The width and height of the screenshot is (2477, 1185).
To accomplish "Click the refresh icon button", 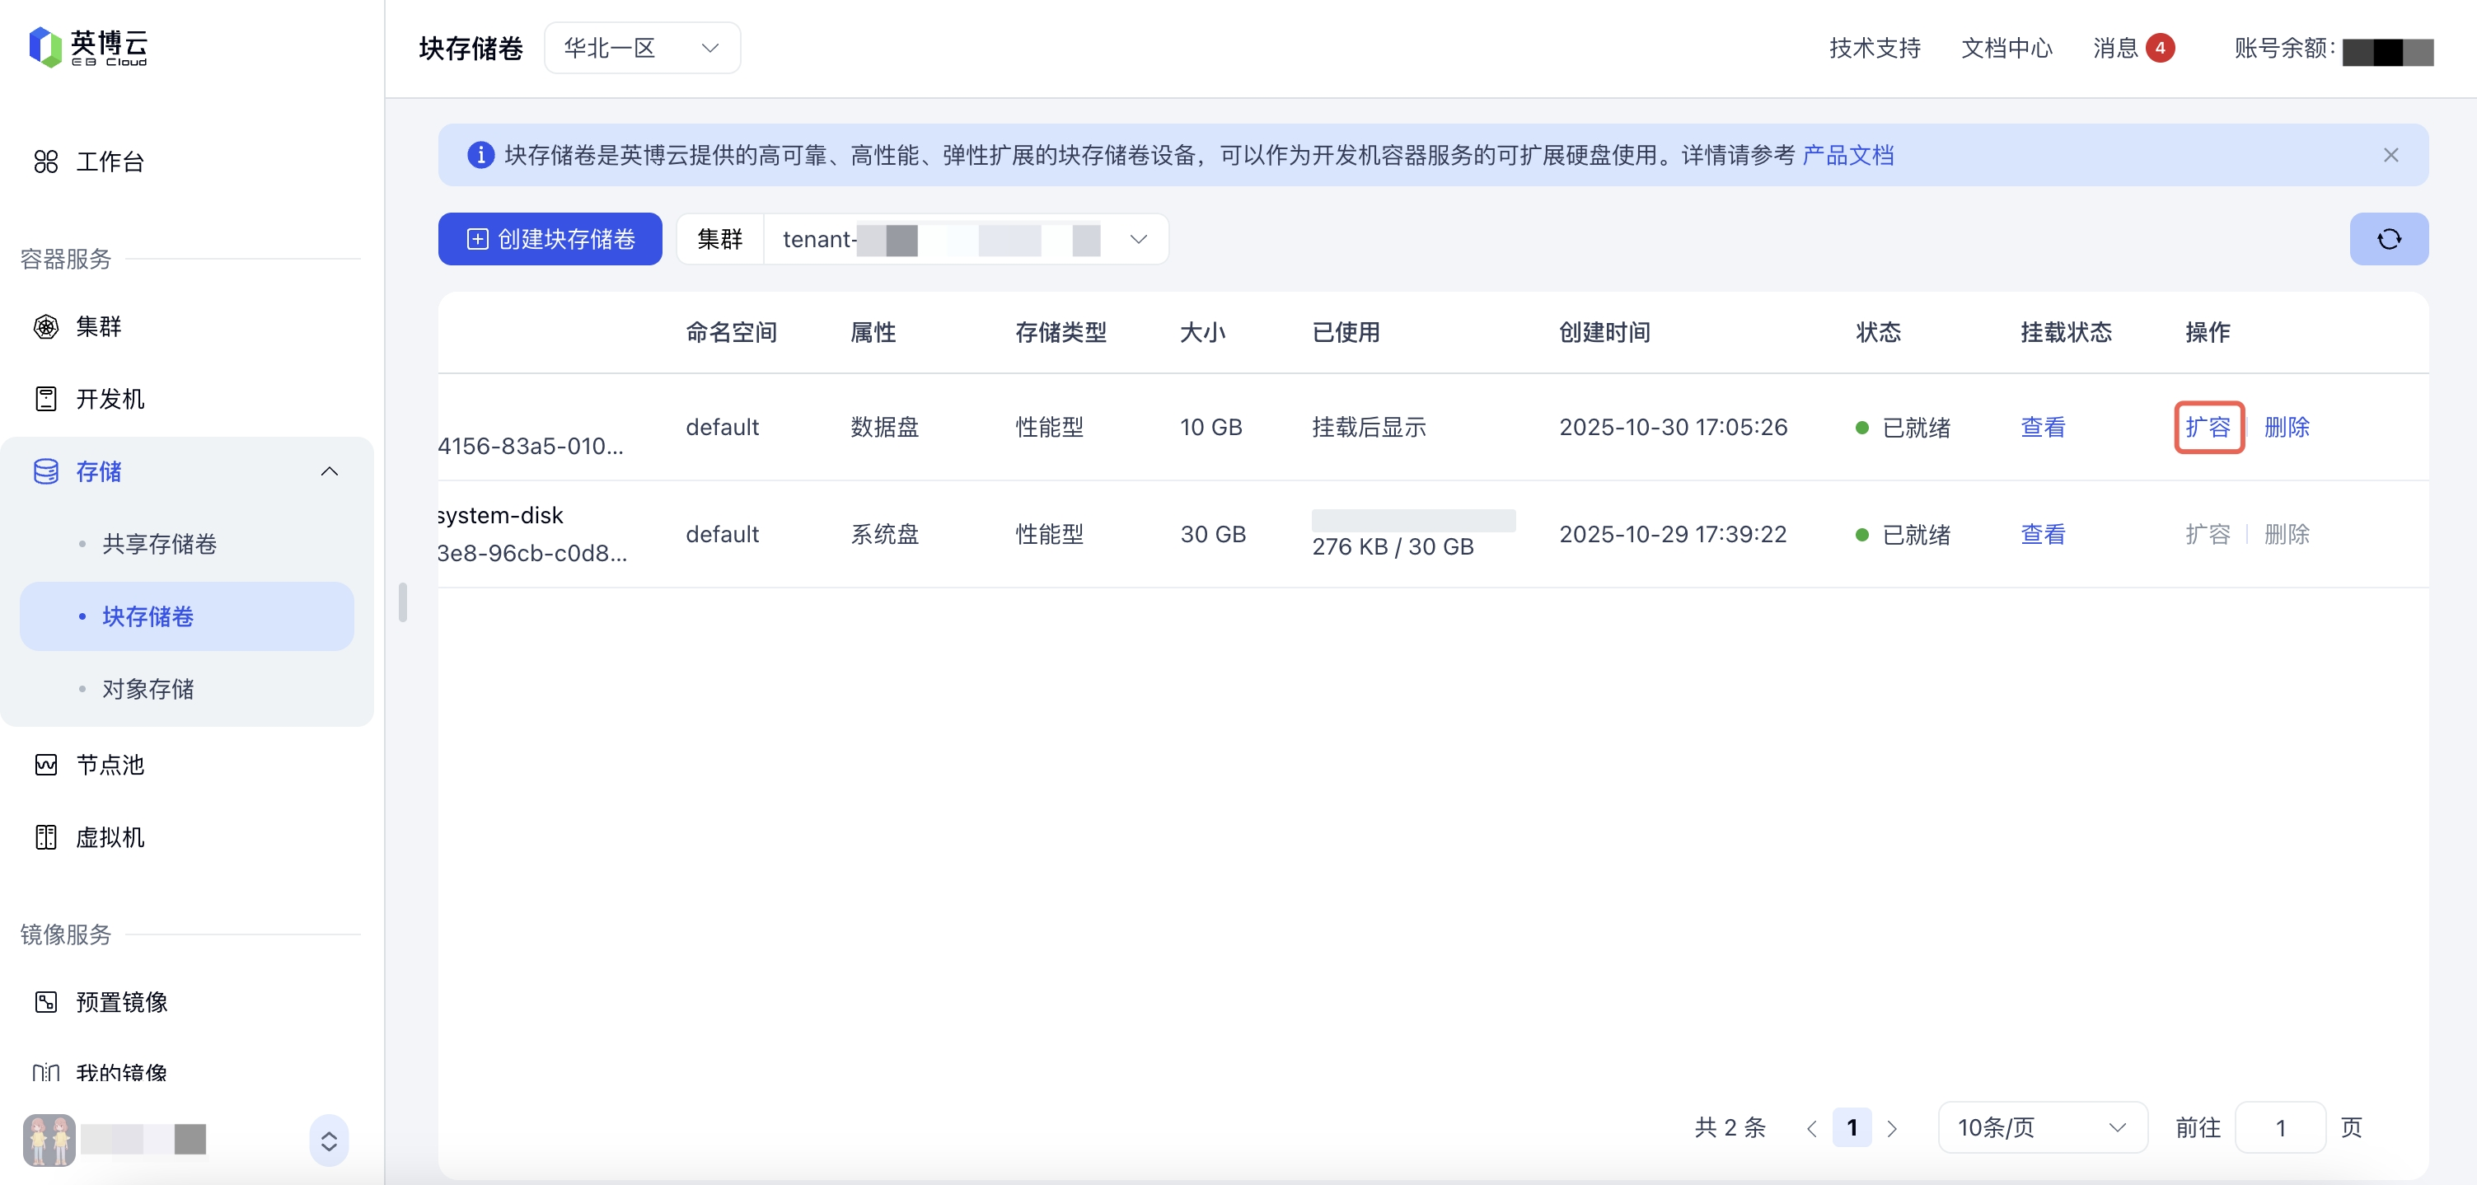I will tap(2389, 238).
